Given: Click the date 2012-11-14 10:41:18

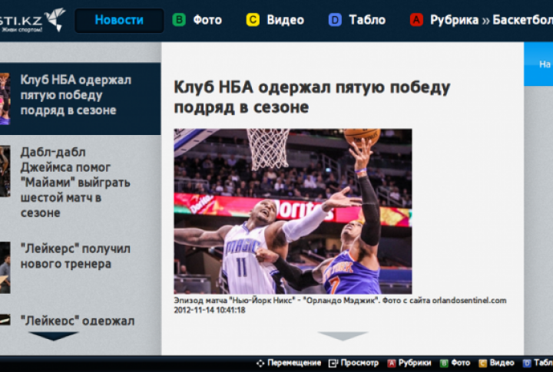Looking at the screenshot, I should tap(210, 310).
